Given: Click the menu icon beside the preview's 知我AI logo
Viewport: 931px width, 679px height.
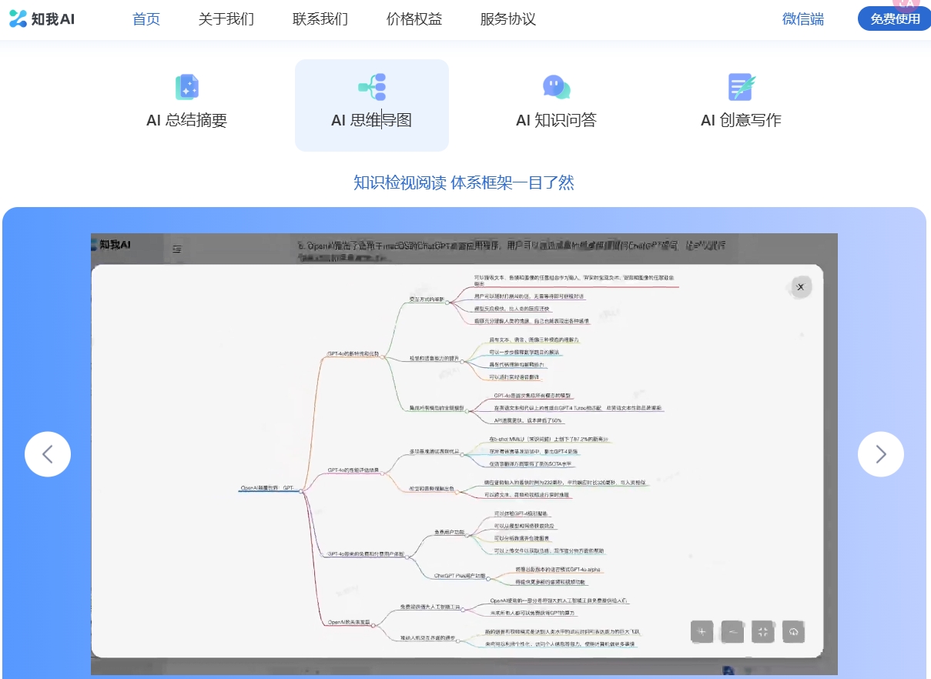Looking at the screenshot, I should pos(177,249).
